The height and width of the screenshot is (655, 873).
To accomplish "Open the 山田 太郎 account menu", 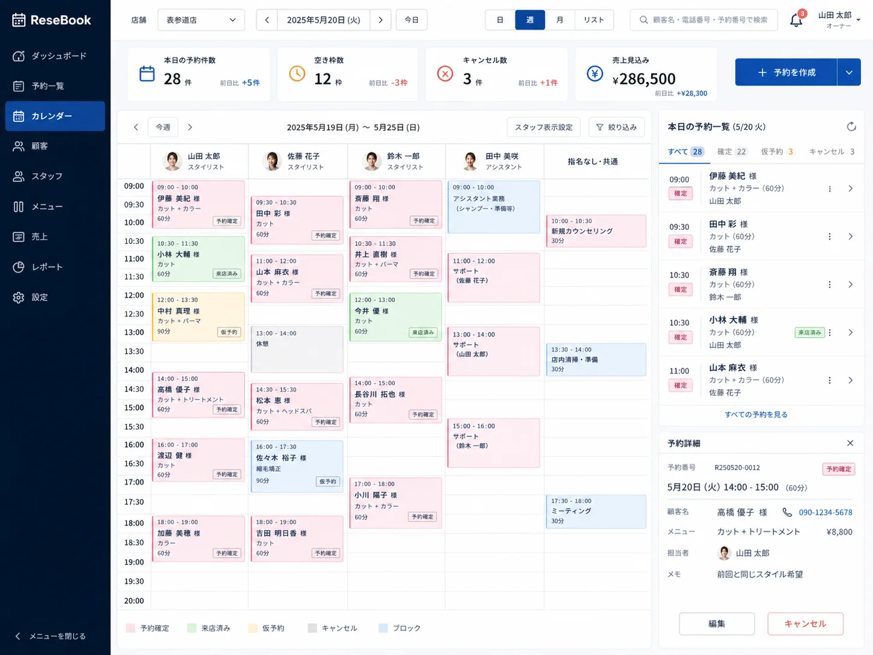I will (x=839, y=20).
